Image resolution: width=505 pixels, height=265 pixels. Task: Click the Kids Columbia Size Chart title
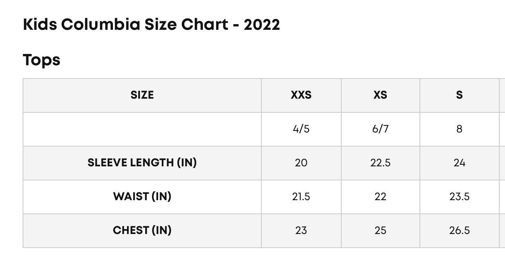[151, 25]
